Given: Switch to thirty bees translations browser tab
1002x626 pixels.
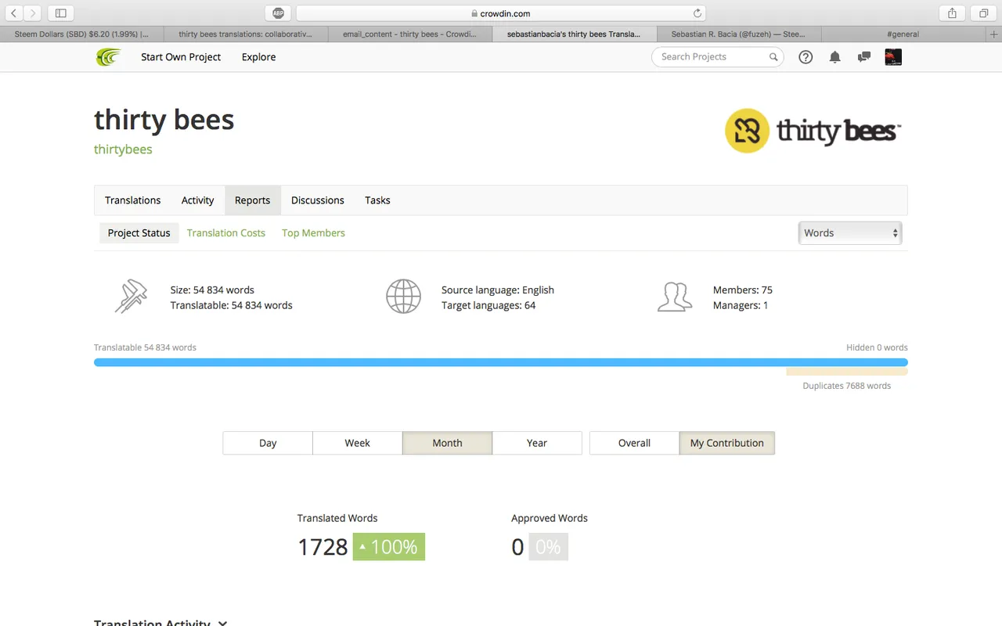Looking at the screenshot, I should pyautogui.click(x=246, y=34).
